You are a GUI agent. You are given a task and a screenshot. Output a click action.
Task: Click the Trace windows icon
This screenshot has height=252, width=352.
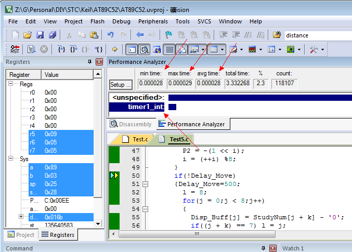271,49
